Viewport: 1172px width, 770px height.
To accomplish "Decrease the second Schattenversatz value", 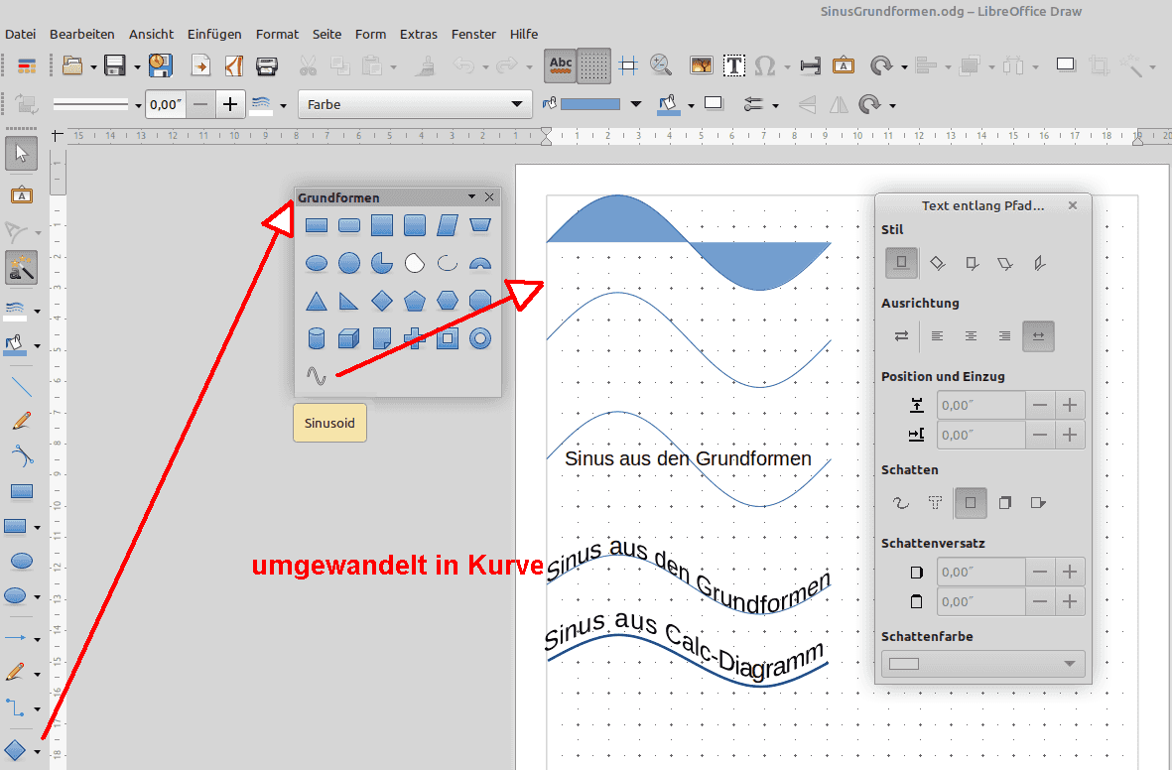I will pyautogui.click(x=1040, y=601).
